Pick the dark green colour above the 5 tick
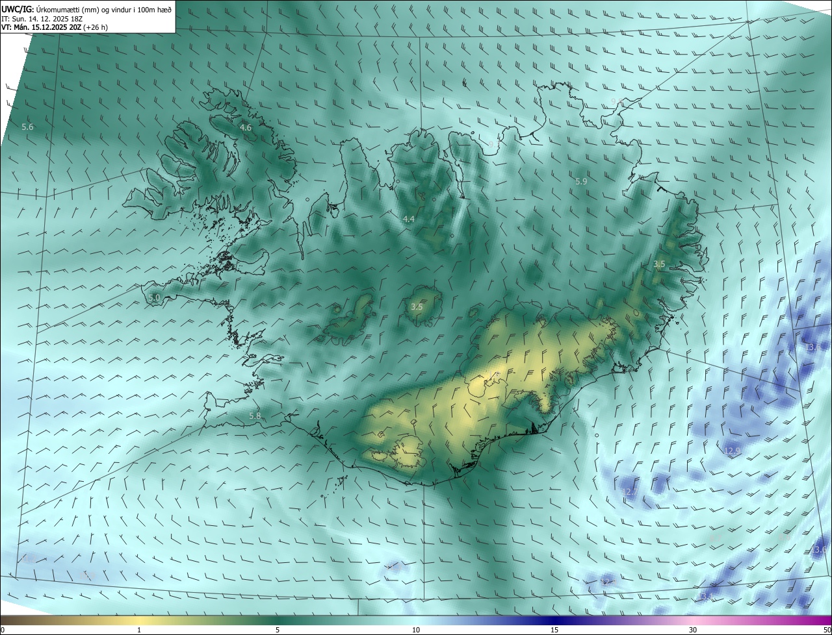832x635 pixels. pos(278,621)
